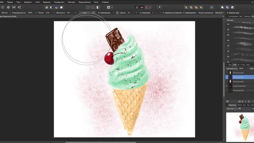Click the Export persona share icon
The width and height of the screenshot is (254, 143).
pos(19,7)
